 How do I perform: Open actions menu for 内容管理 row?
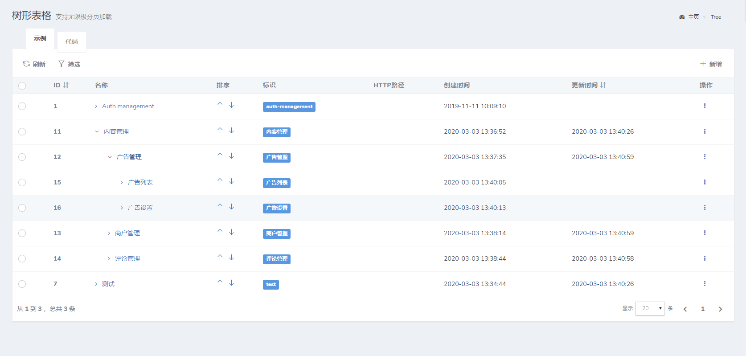(x=705, y=131)
